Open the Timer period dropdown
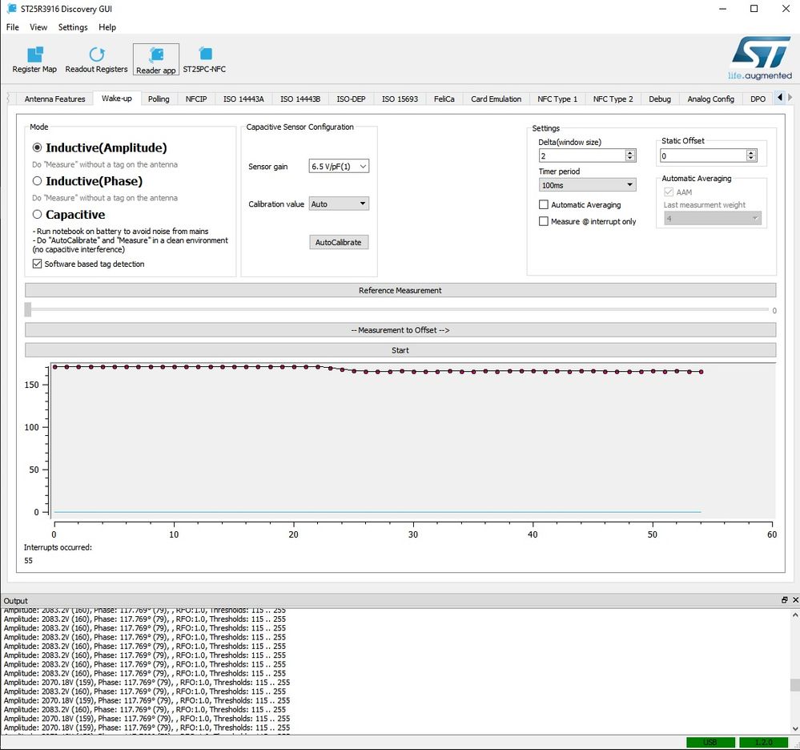This screenshot has width=800, height=750. tap(587, 185)
